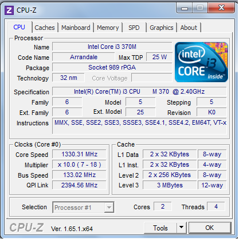Close the CPU-Z window
This screenshot has height=242, width=239.
[221, 7]
